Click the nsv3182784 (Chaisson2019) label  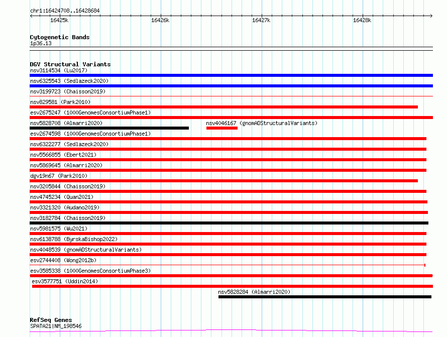[68, 218]
